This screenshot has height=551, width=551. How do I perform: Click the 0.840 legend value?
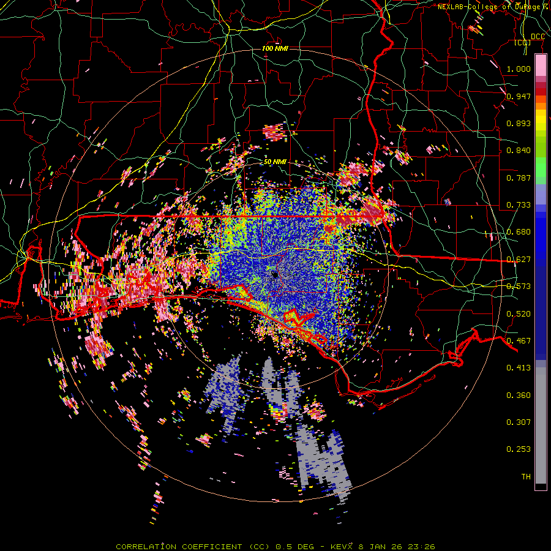(519, 151)
